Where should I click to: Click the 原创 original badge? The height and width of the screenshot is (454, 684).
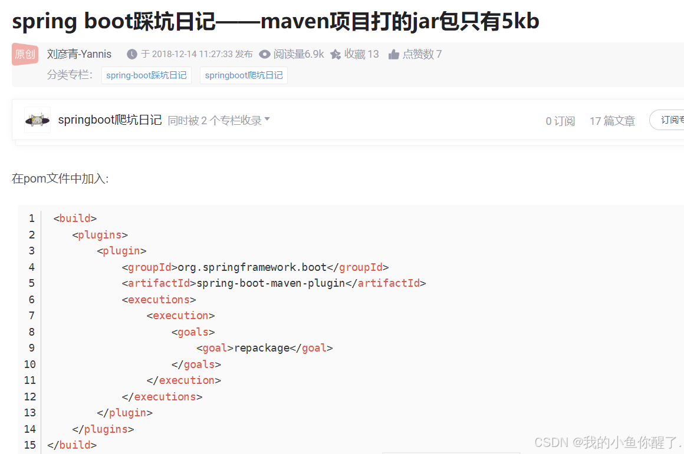pos(25,54)
